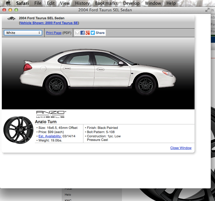Open the Develop menu
Viewport: 215px width, 201px height.
pos(131,3)
